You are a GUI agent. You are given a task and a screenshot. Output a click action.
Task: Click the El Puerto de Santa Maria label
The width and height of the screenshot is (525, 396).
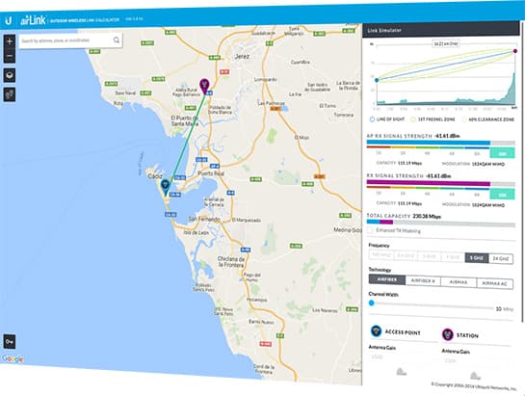click(185, 121)
